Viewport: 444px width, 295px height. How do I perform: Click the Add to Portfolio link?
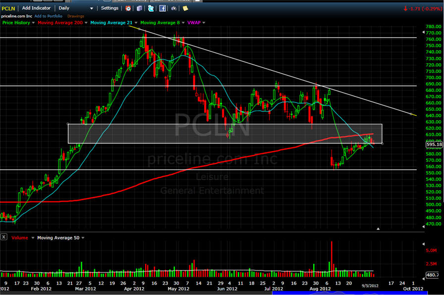(x=49, y=16)
